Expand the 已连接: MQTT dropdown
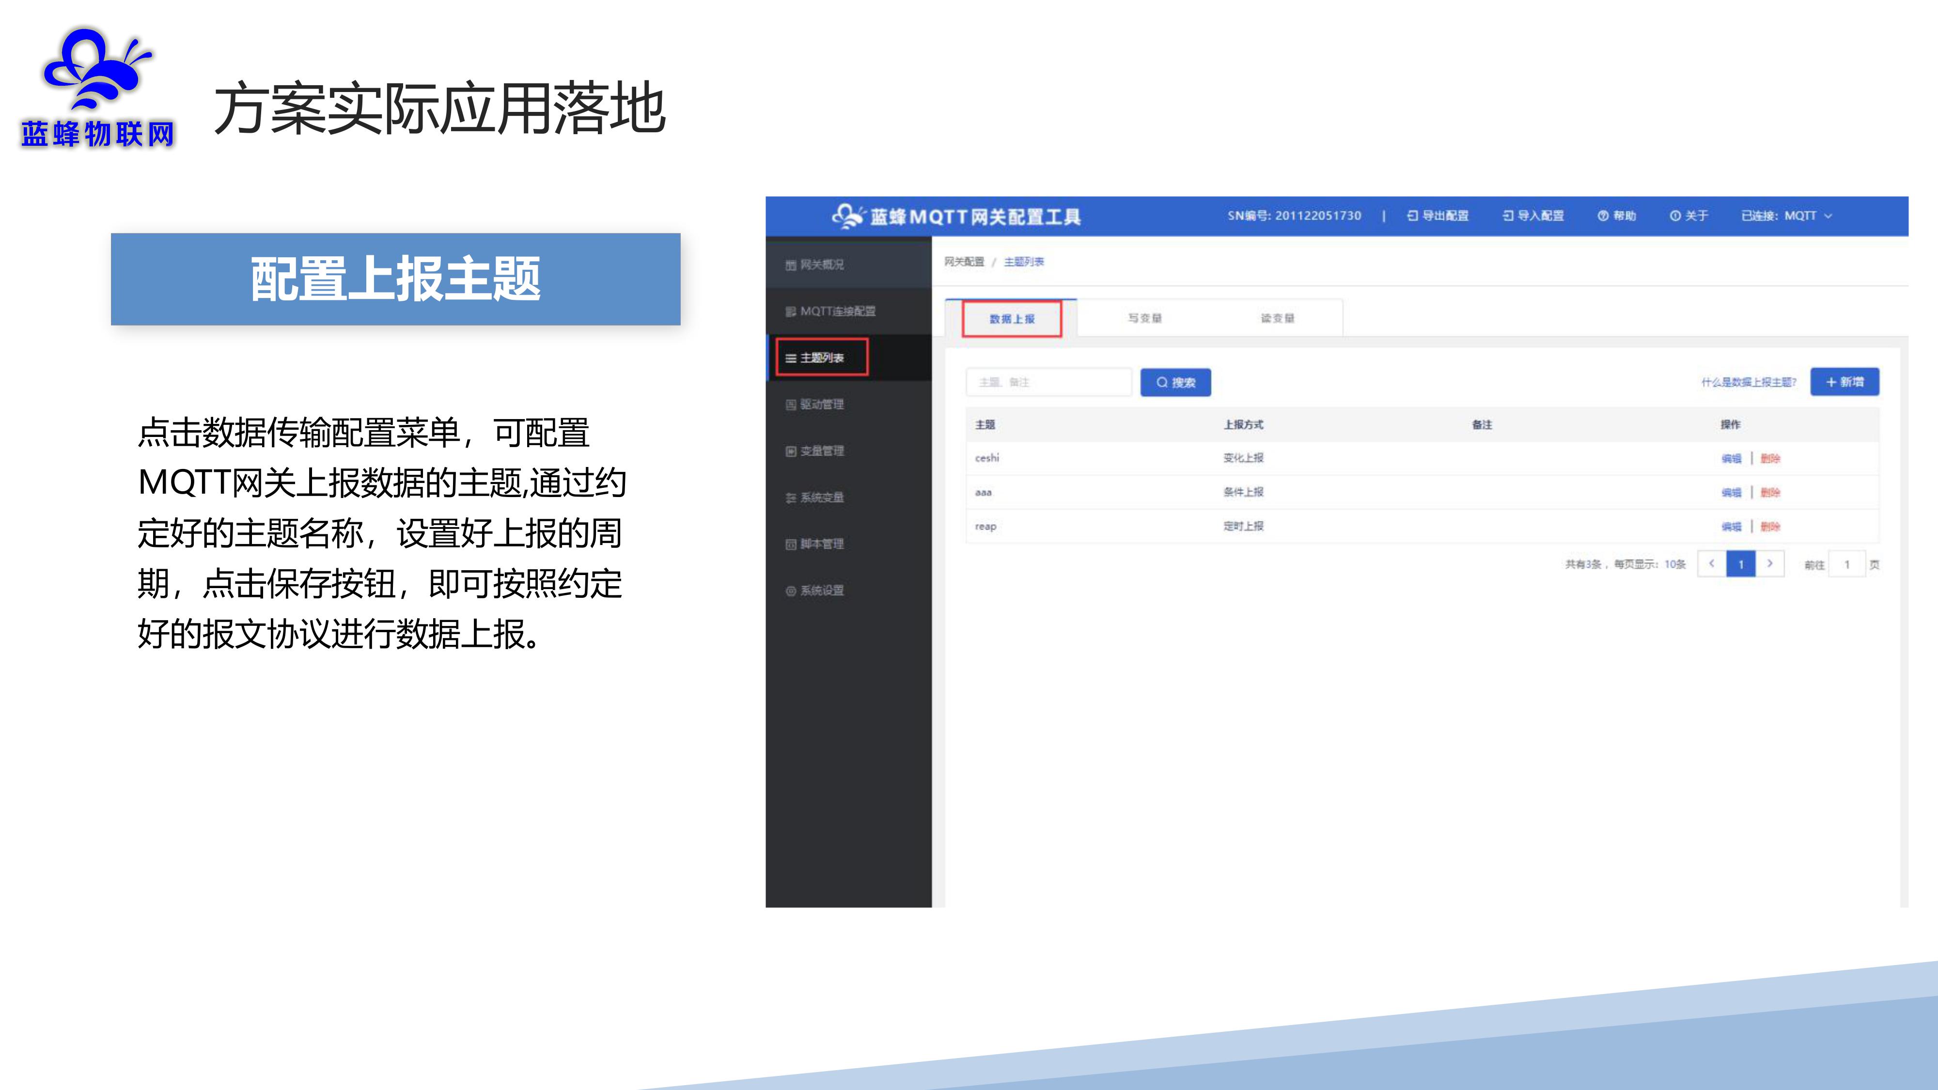 1786,216
